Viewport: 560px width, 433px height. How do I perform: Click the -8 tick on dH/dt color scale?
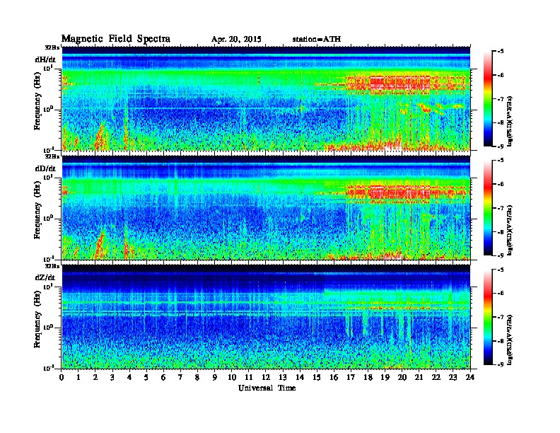pos(501,122)
